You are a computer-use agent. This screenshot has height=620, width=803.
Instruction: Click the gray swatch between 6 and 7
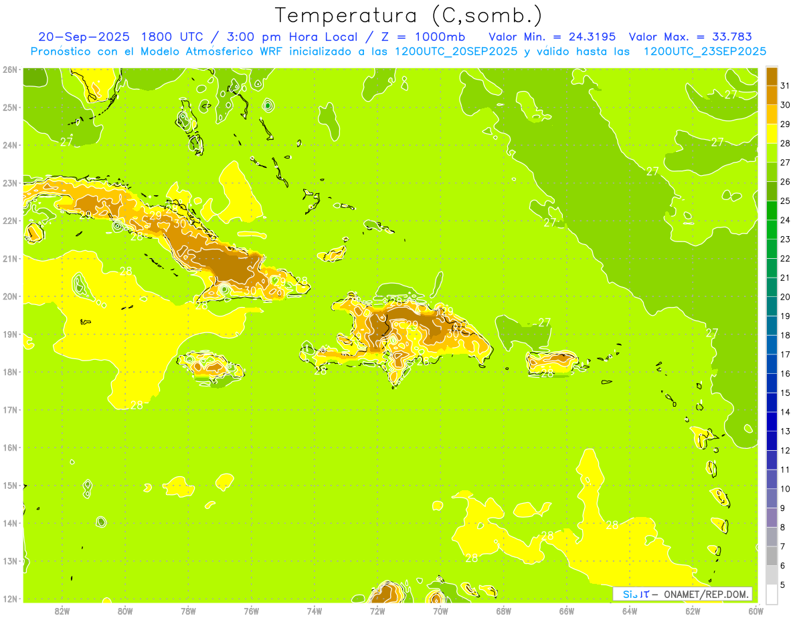(772, 556)
